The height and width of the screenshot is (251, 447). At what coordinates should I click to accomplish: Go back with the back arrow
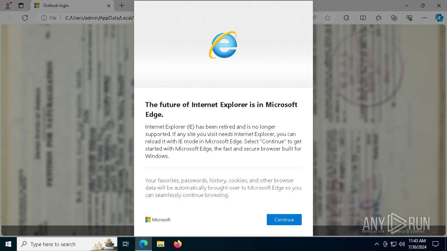[10, 18]
